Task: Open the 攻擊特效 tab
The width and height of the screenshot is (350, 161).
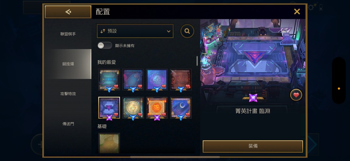Action: 68,94
